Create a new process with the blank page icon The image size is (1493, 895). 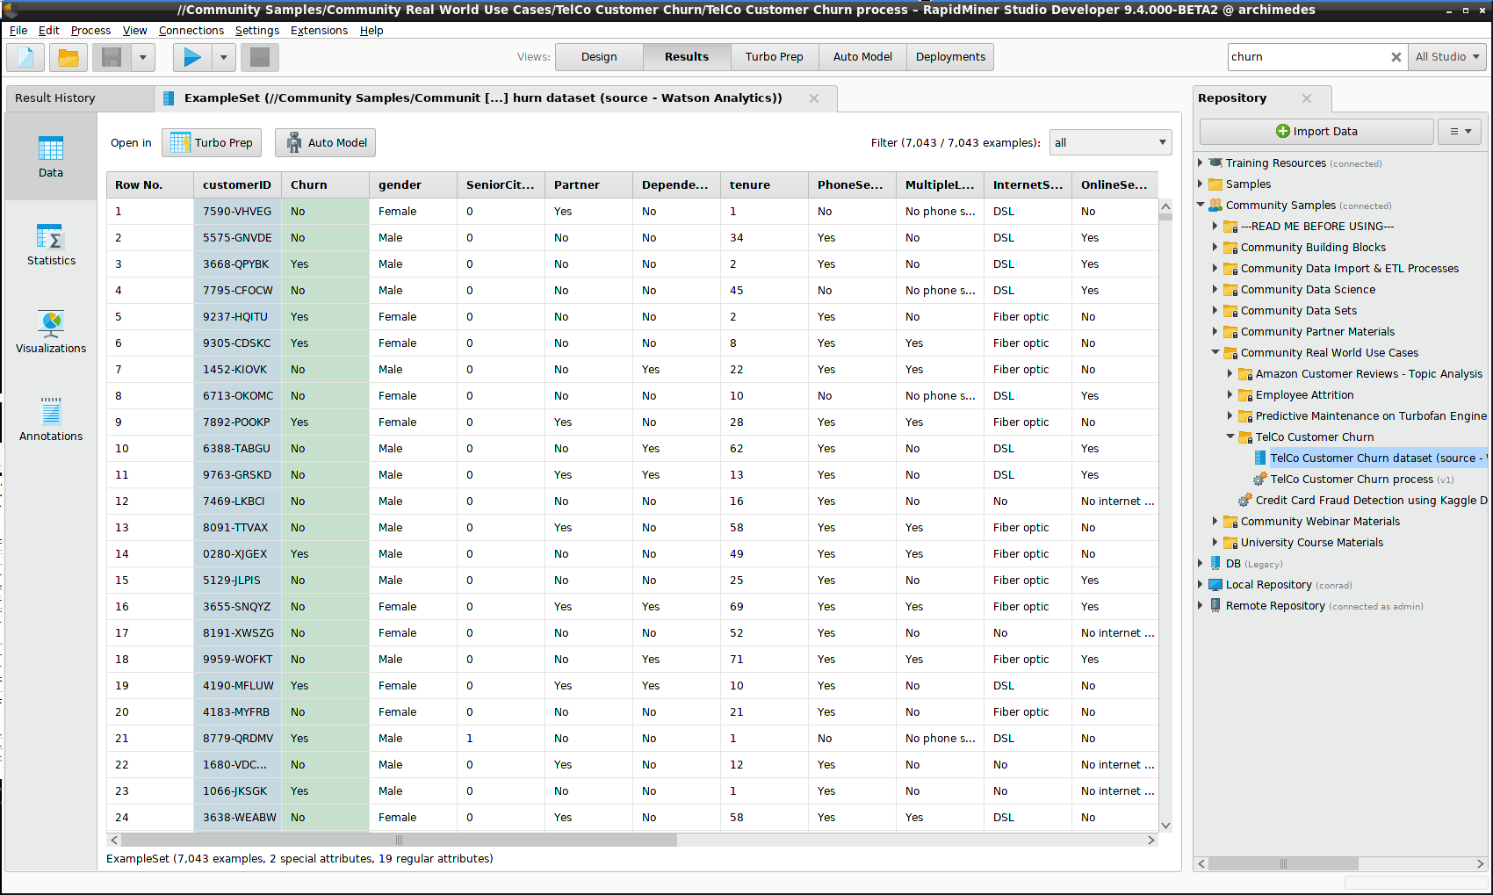pyautogui.click(x=25, y=57)
